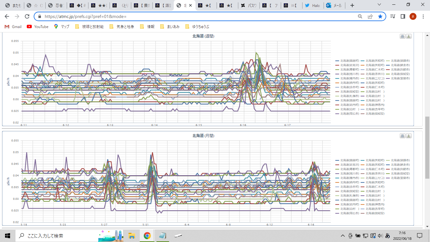Screen dimensions: 430x242
Task: Print the weekly 北海道 chart
Action: tap(402, 37)
